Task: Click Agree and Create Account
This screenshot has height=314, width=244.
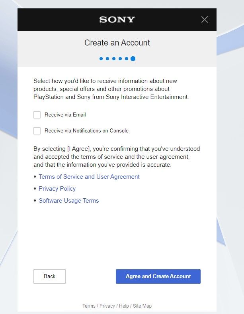Action: 158,276
